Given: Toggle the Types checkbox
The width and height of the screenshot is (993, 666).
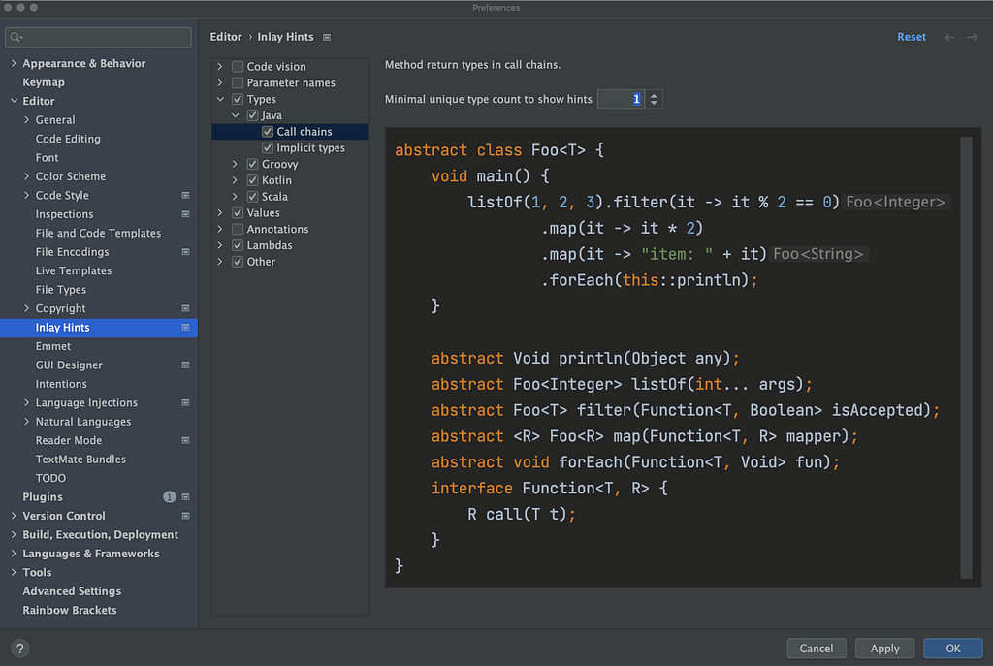Looking at the screenshot, I should click(x=238, y=100).
